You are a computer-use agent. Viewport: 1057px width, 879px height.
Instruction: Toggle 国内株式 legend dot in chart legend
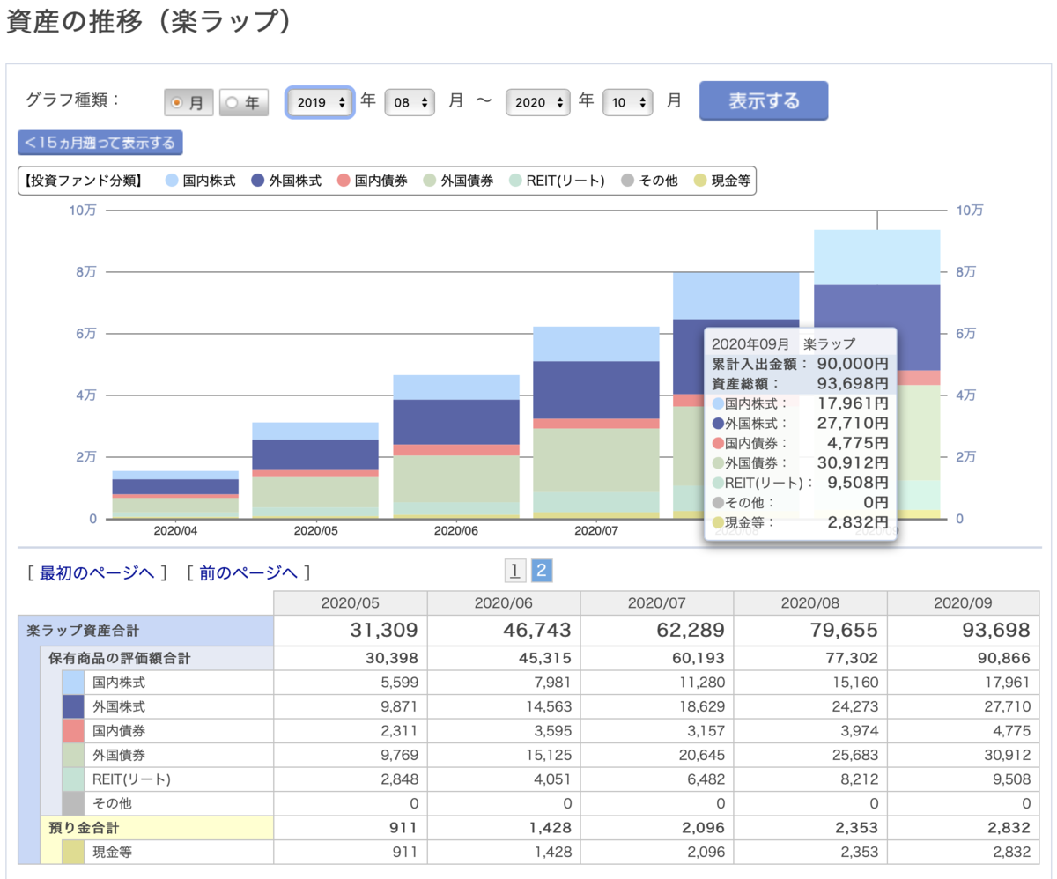coord(173,181)
